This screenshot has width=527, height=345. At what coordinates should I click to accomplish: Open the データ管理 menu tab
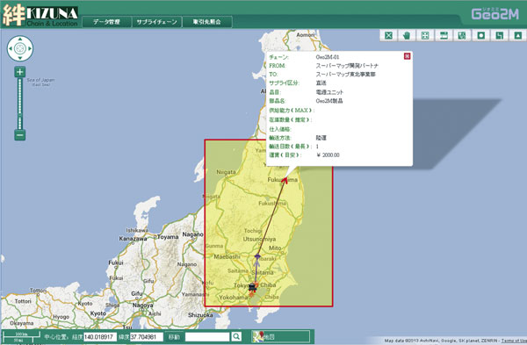106,22
